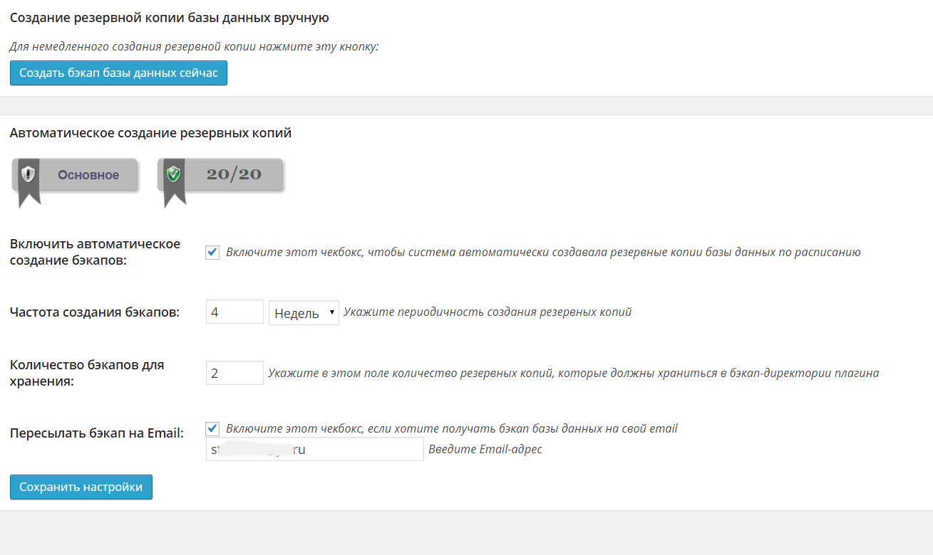Open the Основное settings tab

pyautogui.click(x=88, y=175)
